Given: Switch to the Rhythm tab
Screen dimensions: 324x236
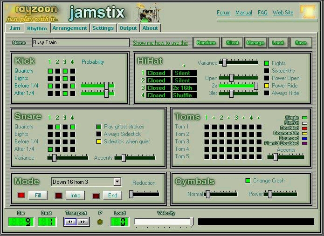Looking at the screenshot, I should (37, 28).
